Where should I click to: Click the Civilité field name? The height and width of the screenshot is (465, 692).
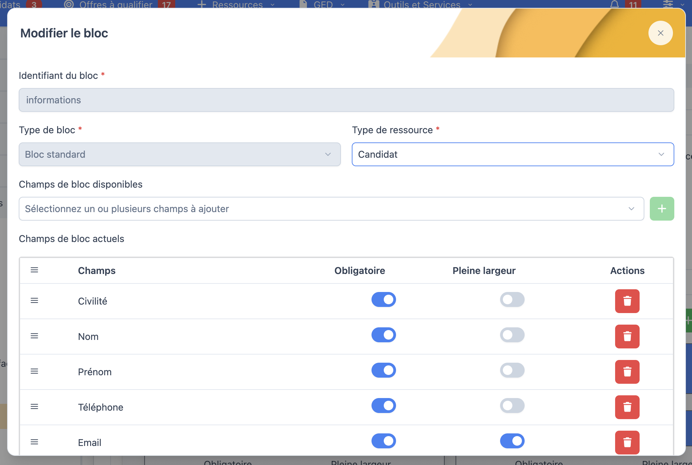tap(93, 301)
